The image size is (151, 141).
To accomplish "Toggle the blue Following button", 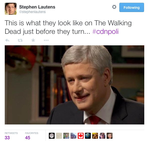I will (x=132, y=8).
